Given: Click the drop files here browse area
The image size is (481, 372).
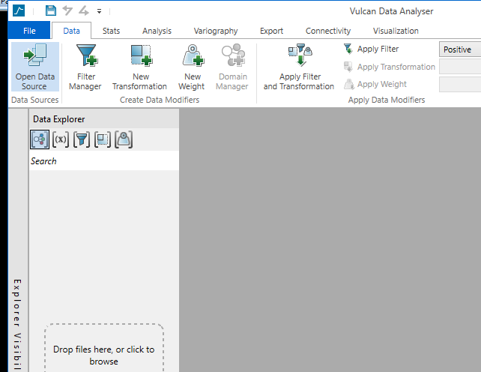Looking at the screenshot, I should coord(104,348).
